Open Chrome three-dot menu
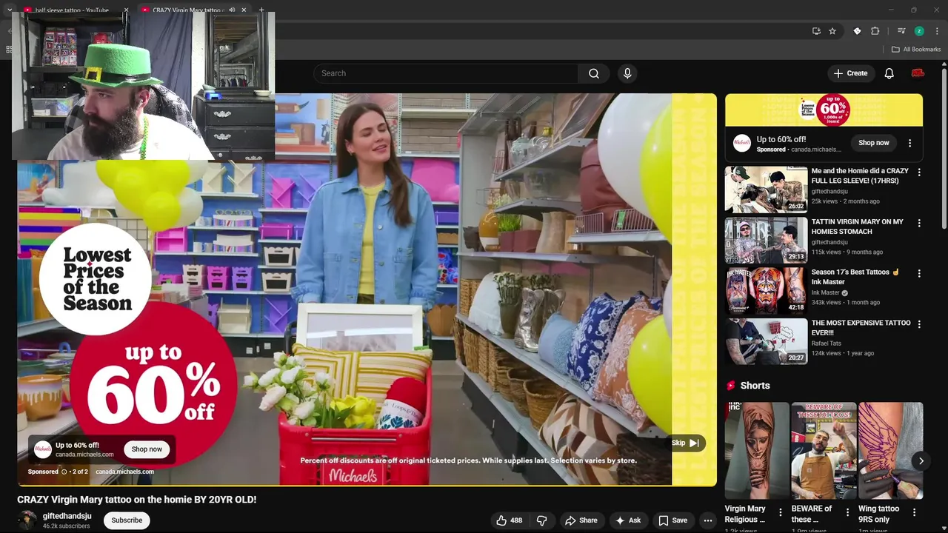Image resolution: width=948 pixels, height=533 pixels. tap(937, 31)
